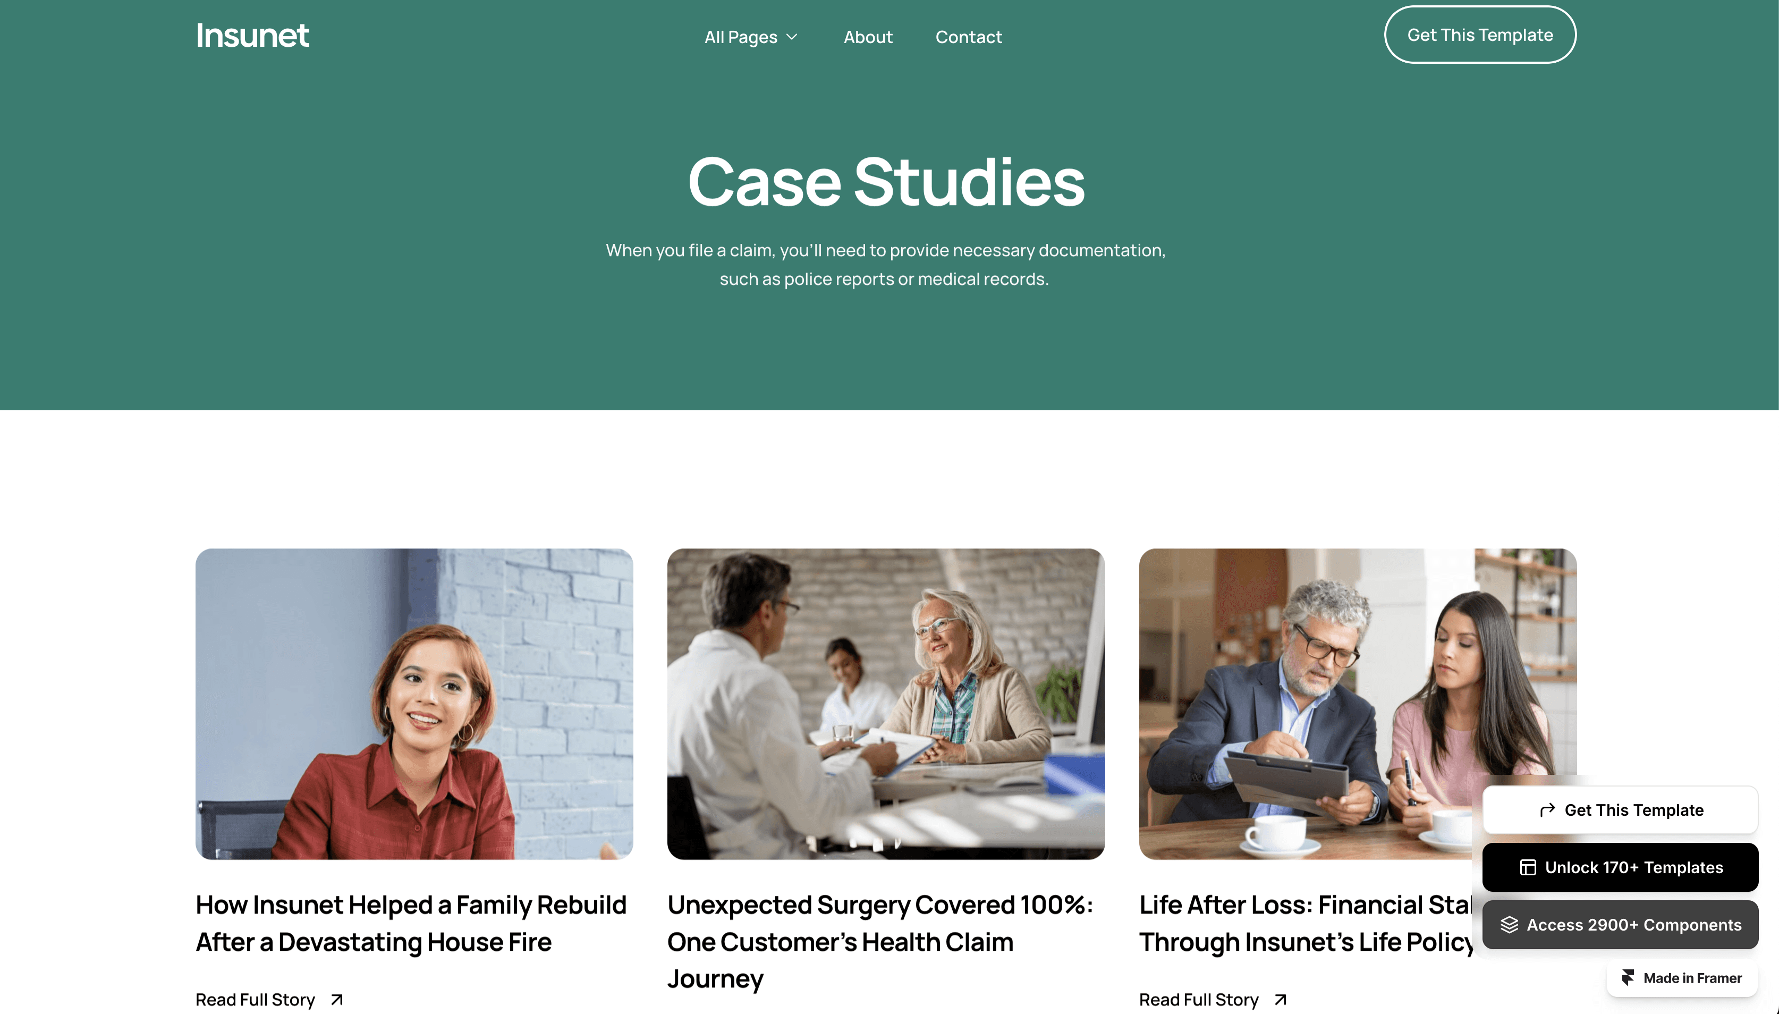Open the 'Unexpected Surgery Covered 100%' title
The image size is (1779, 1014).
(x=880, y=942)
